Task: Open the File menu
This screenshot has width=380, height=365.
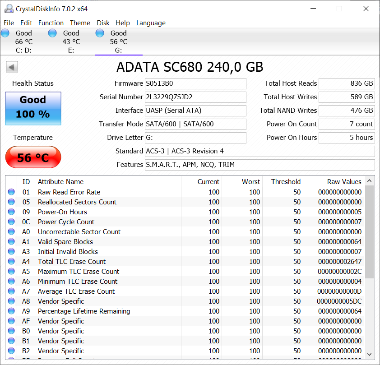Action: [x=9, y=23]
